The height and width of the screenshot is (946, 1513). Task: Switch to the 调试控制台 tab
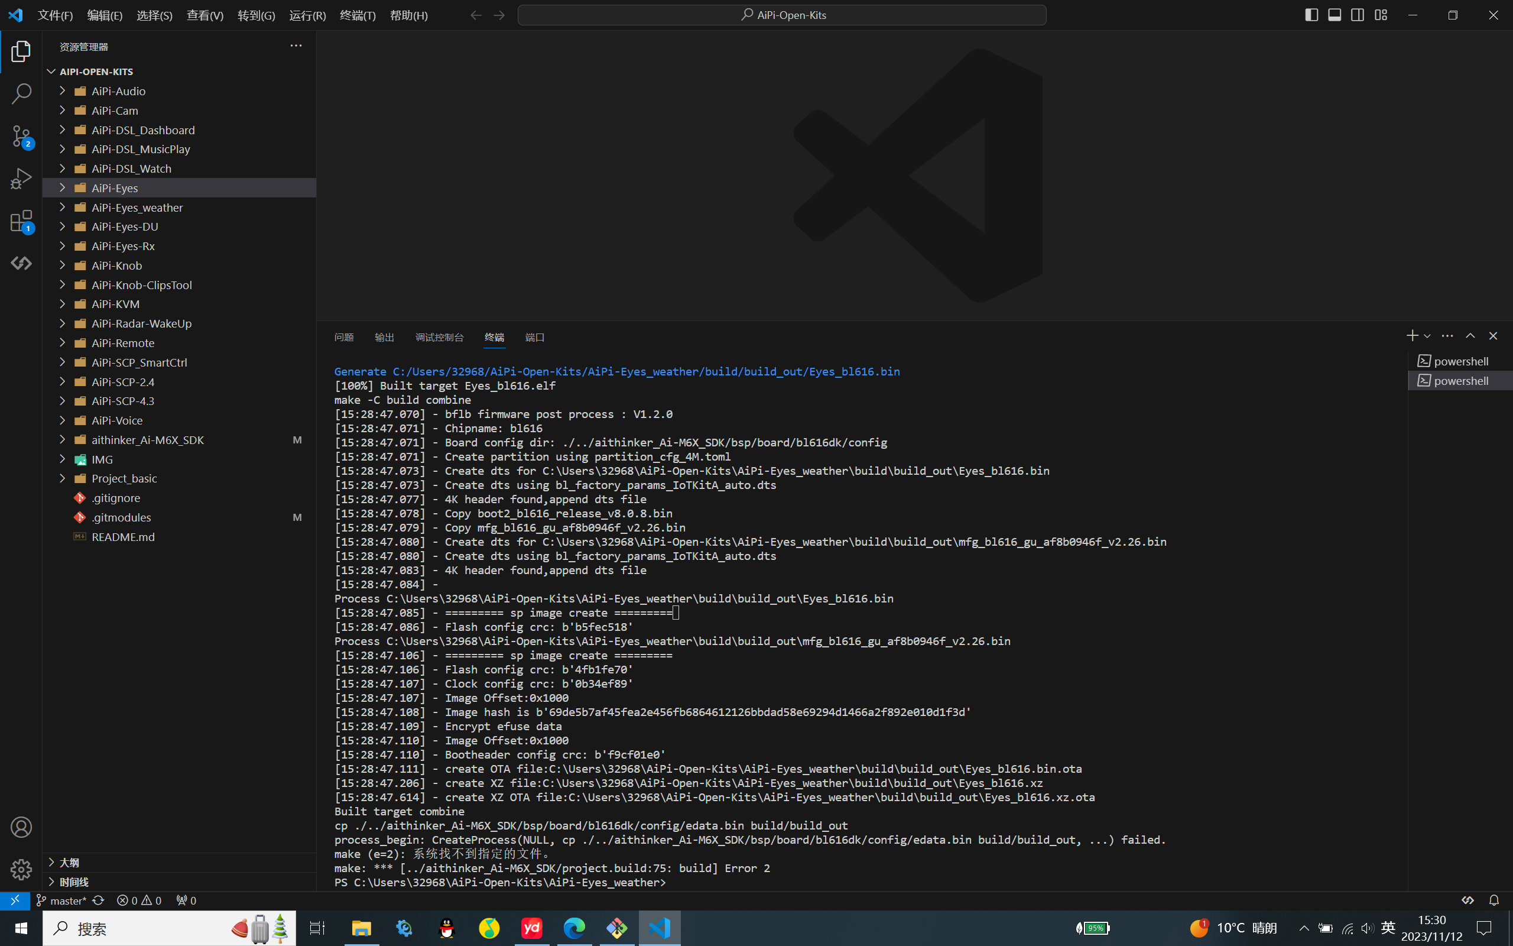[440, 337]
